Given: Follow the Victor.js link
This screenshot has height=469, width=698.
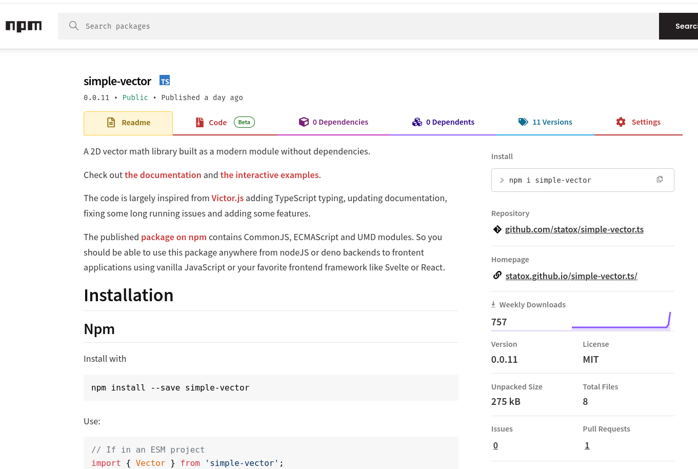Looking at the screenshot, I should point(228,198).
